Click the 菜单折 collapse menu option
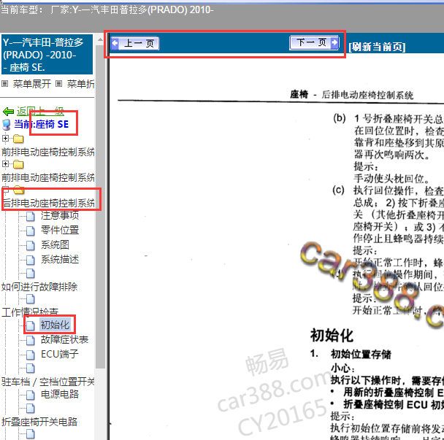Image resolution: width=444 pixels, height=440 pixels. click(80, 84)
